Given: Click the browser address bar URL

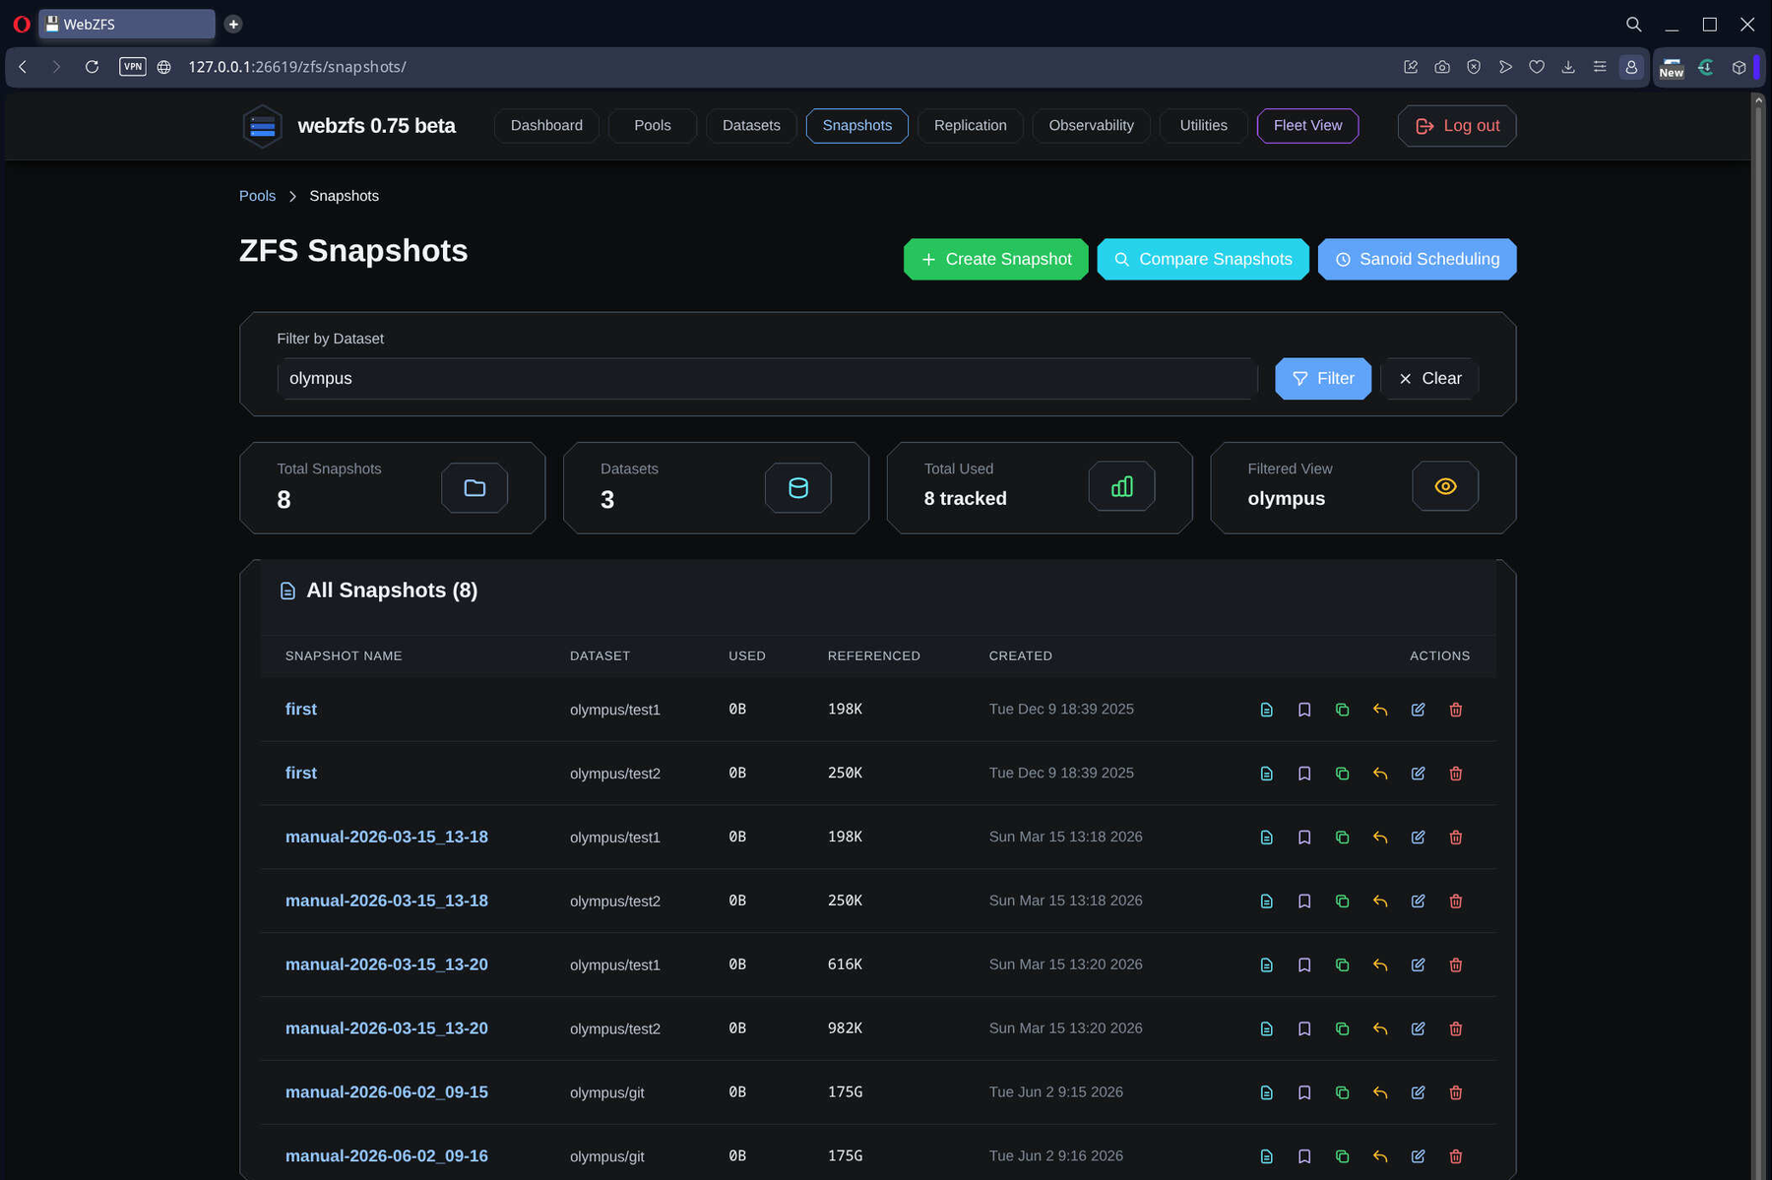Looking at the screenshot, I should coord(297,67).
